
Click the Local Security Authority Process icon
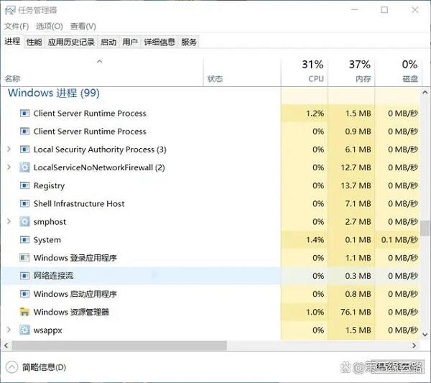click(24, 149)
